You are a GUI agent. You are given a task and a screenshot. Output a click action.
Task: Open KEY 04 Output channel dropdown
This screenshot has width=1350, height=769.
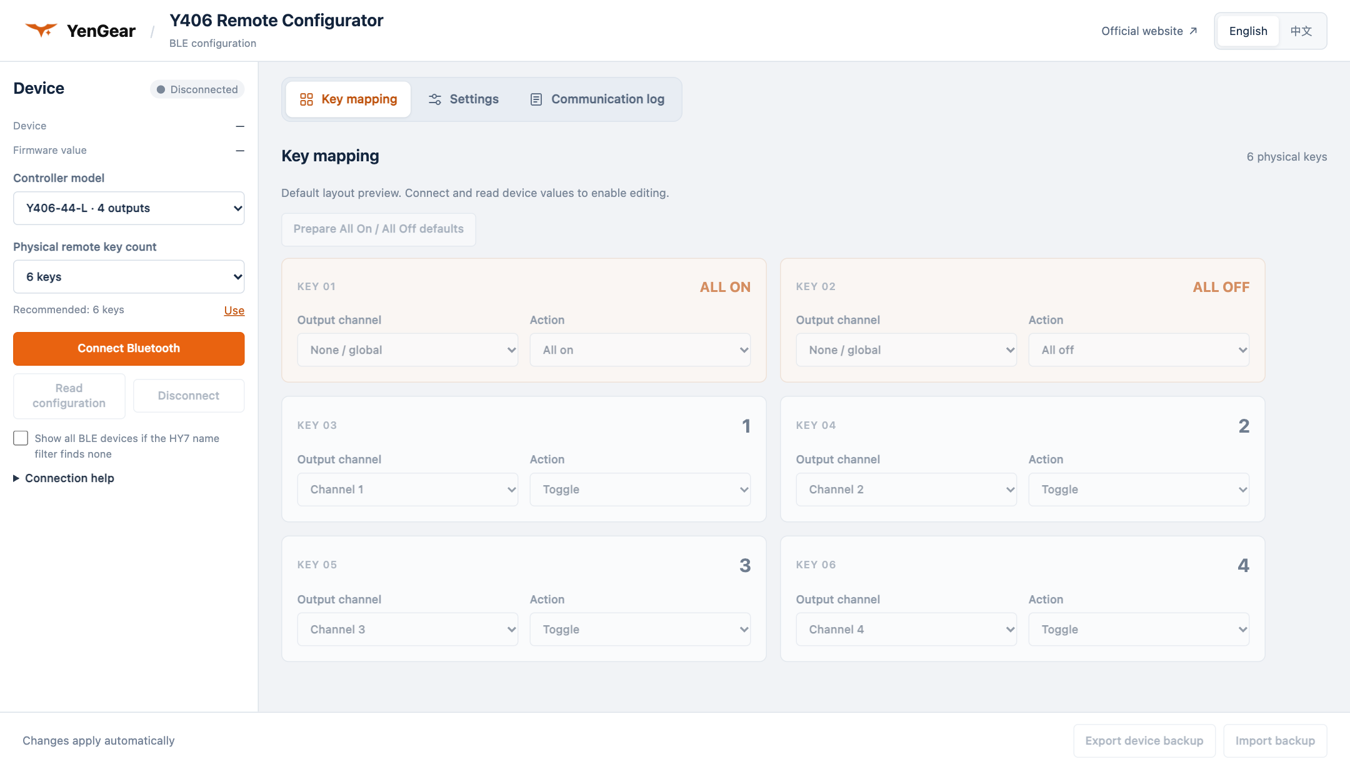[906, 490]
